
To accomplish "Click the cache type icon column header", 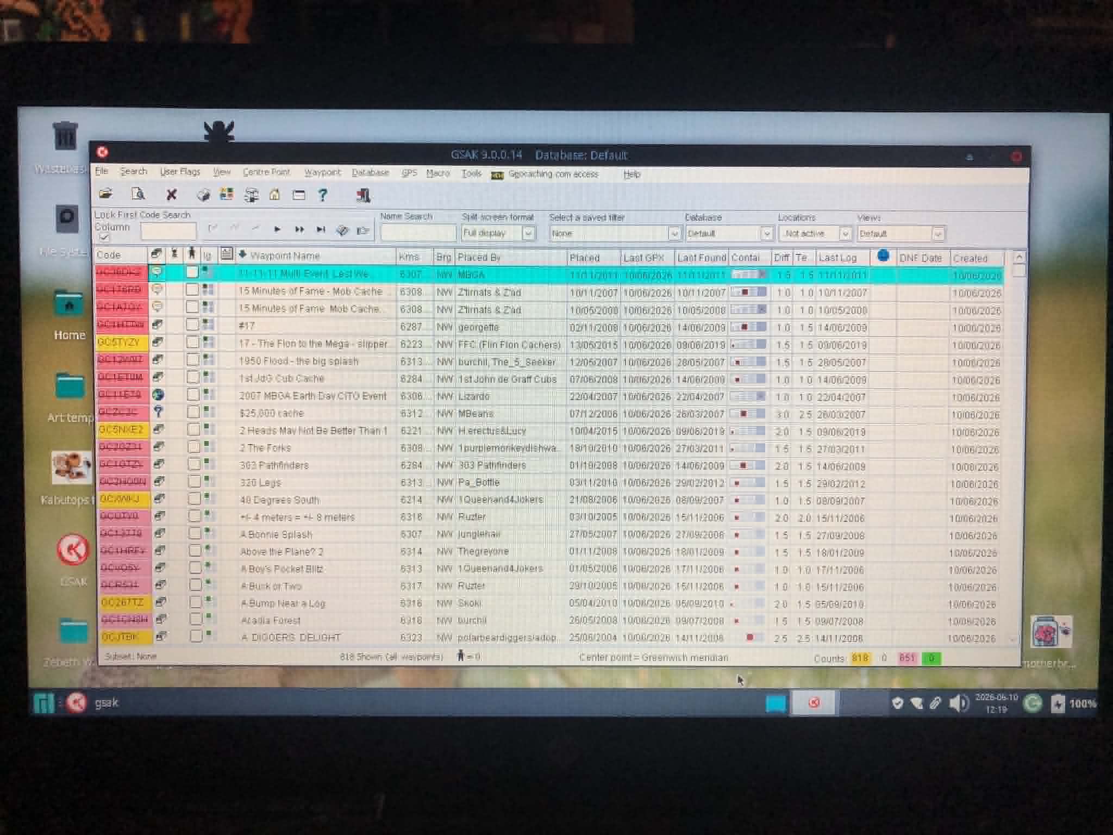I will (x=156, y=254).
